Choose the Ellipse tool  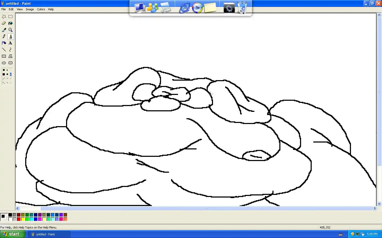click(x=4, y=63)
